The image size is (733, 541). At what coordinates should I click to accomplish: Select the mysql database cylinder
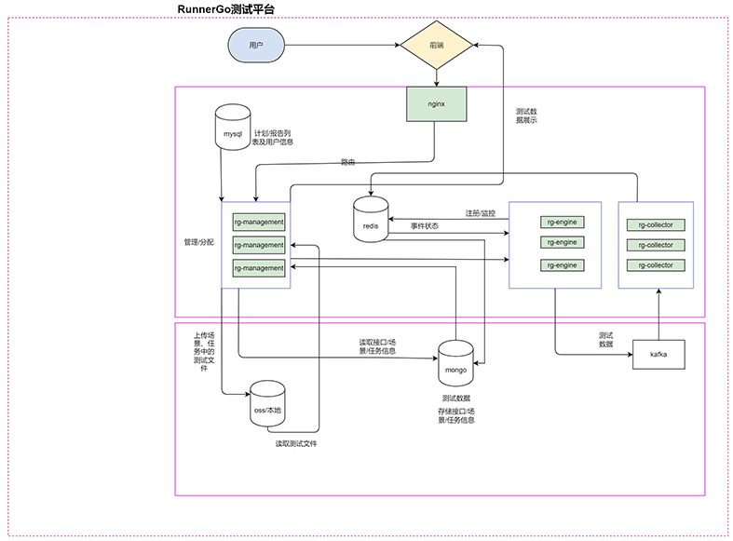233,127
